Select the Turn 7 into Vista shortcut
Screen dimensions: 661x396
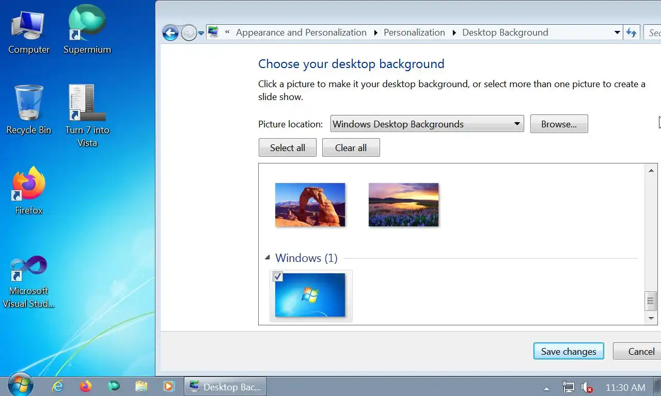(x=87, y=117)
